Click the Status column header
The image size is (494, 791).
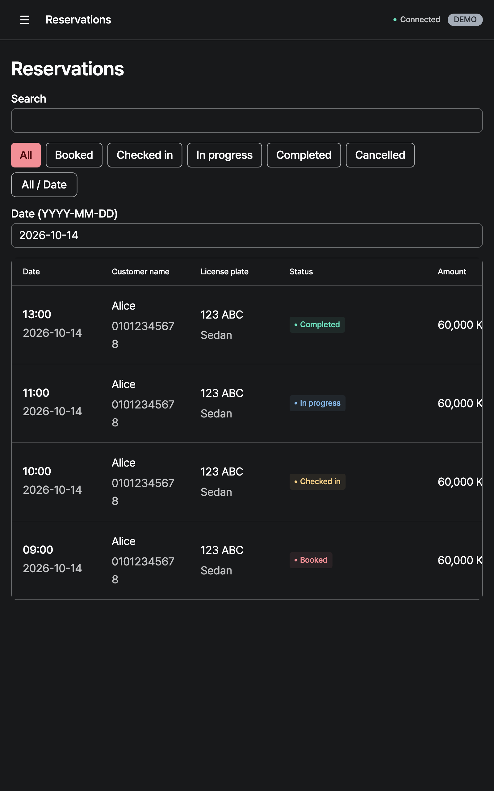pos(301,272)
